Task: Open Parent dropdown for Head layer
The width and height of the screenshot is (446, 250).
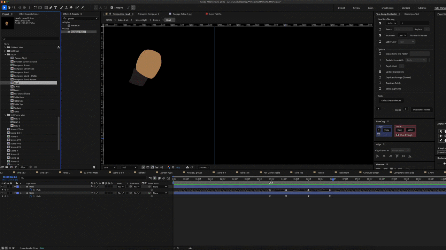Action: pyautogui.click(x=160, y=187)
